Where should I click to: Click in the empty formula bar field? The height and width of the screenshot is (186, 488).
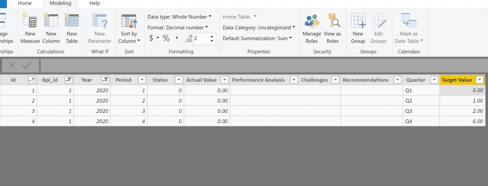(x=263, y=66)
